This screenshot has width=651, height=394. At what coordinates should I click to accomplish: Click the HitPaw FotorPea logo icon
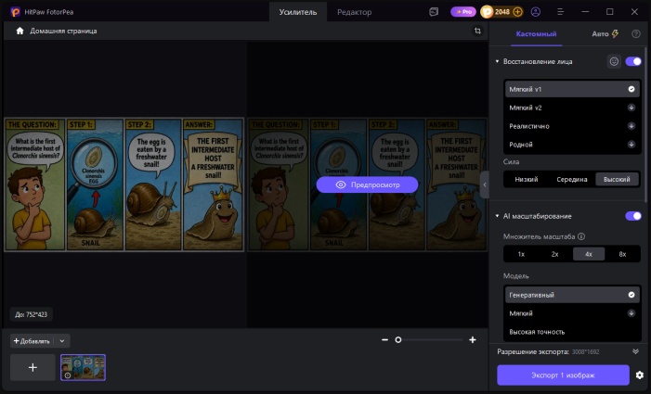pos(16,12)
